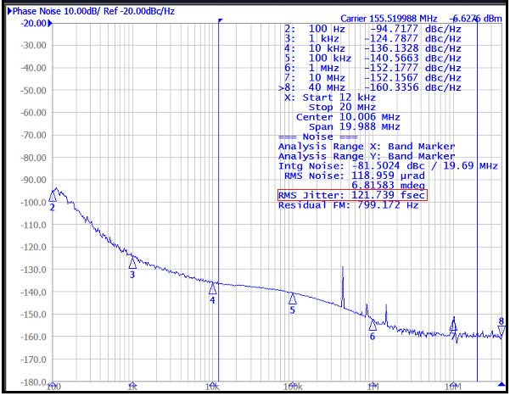Image resolution: width=510 pixels, height=396 pixels.
Task: Select the RMS Jitter 121.739 fsec readout
Action: point(352,195)
